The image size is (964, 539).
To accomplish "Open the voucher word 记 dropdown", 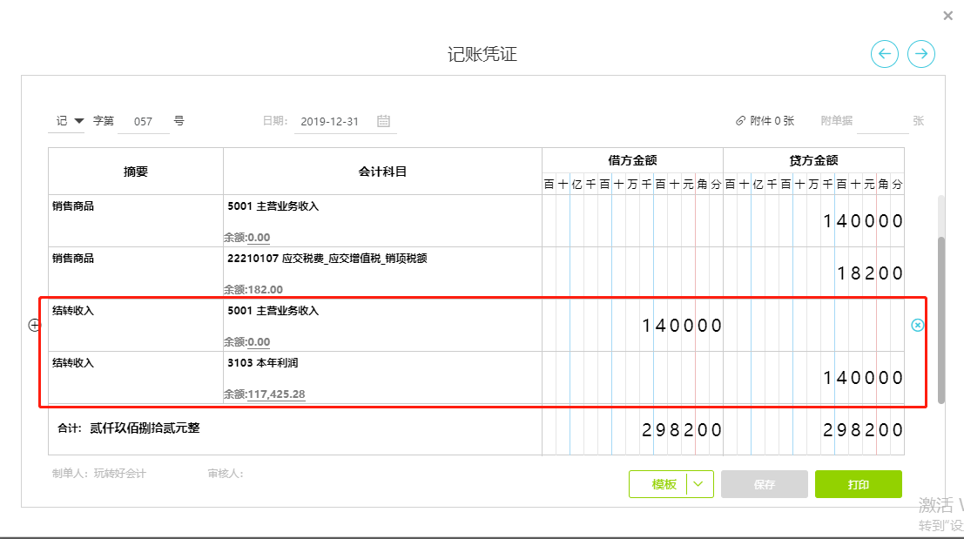I will pyautogui.click(x=67, y=121).
